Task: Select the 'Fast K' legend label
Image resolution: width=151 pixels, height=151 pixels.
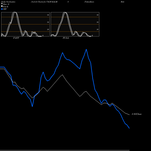Action: pos(5,7)
